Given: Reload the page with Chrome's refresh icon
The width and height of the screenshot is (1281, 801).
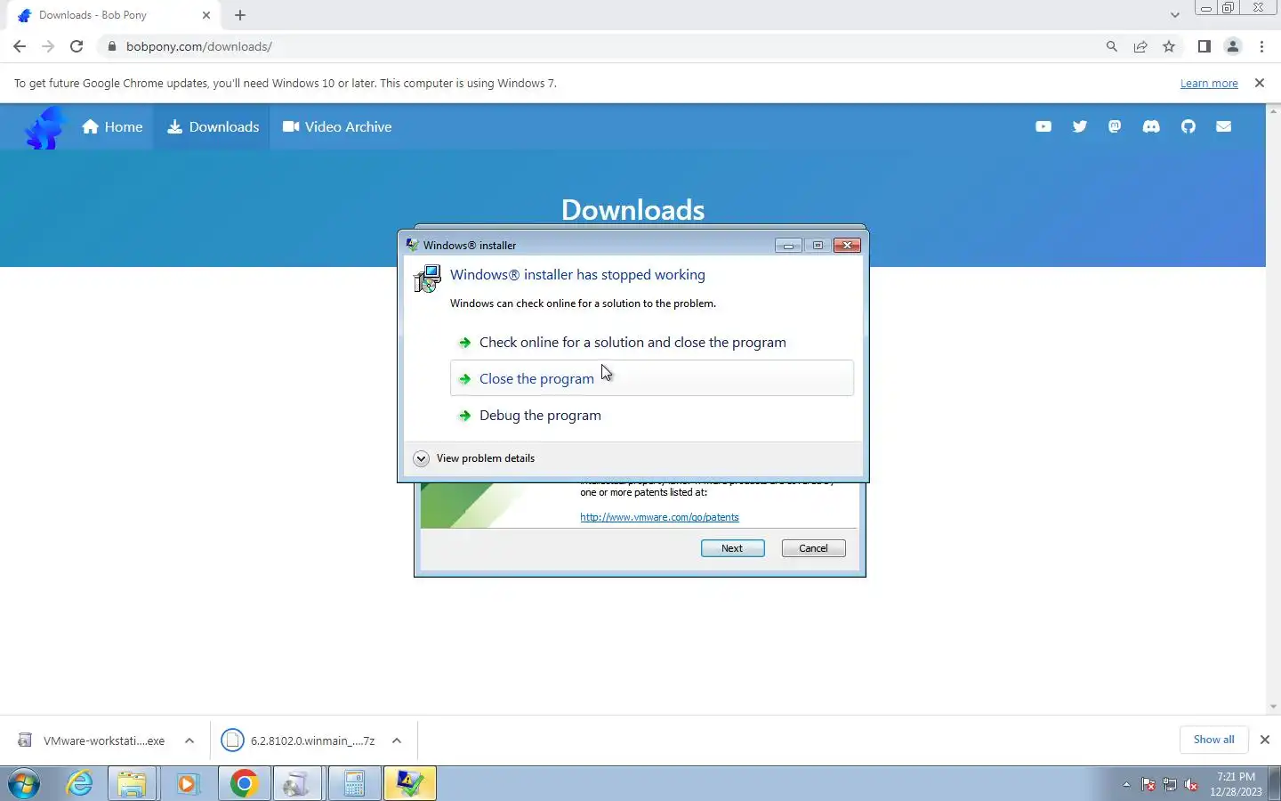Looking at the screenshot, I should (x=77, y=46).
